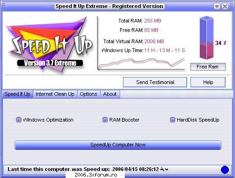Screen dimensions: 235x178
Task: Click the Free RAM 85 MB value
Action: tap(151, 30)
